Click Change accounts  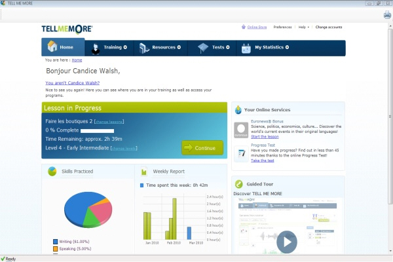click(x=329, y=27)
